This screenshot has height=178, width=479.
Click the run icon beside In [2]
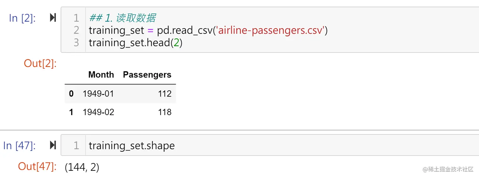click(53, 18)
